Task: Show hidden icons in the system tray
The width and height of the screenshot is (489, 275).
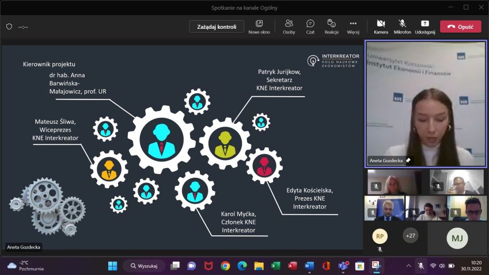Action: tap(409, 266)
